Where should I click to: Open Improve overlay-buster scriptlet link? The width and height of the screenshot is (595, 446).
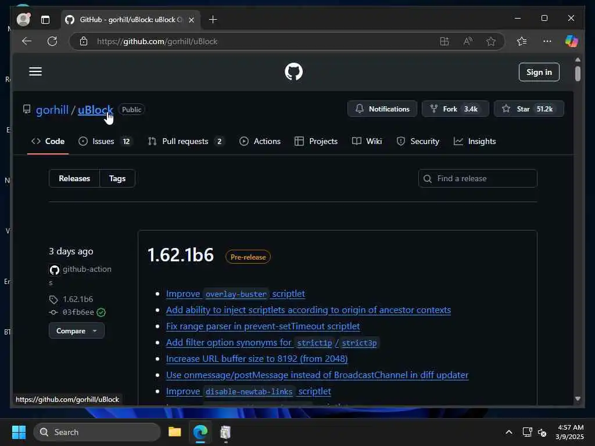point(235,294)
